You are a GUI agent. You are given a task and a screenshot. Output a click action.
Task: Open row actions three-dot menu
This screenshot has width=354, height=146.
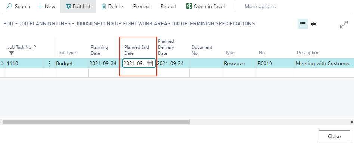coord(49,64)
